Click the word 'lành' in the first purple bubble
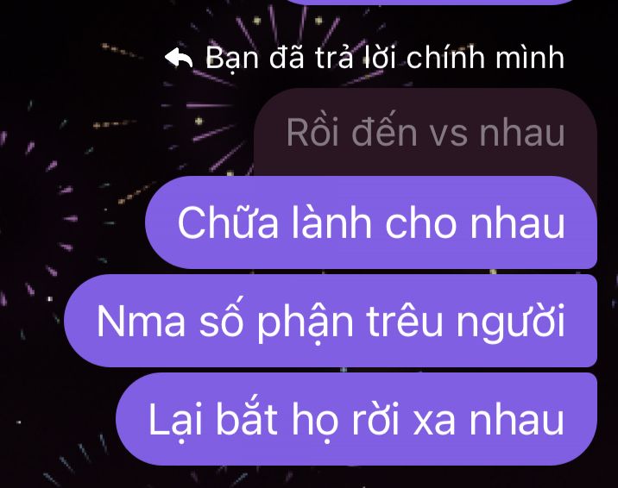 coord(331,222)
